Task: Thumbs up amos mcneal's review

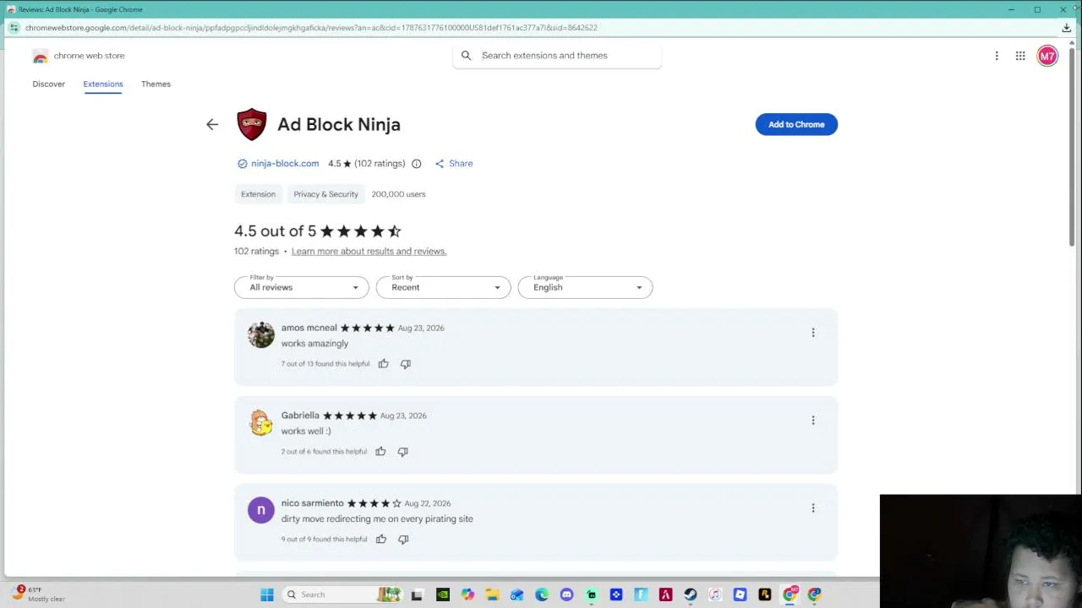Action: click(x=383, y=364)
